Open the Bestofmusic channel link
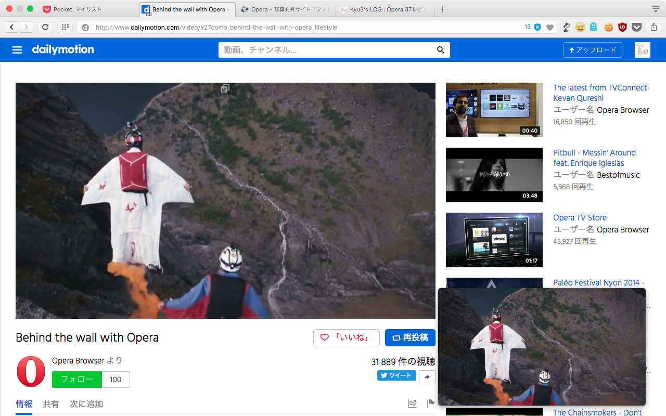This screenshot has height=416, width=666. (x=618, y=175)
